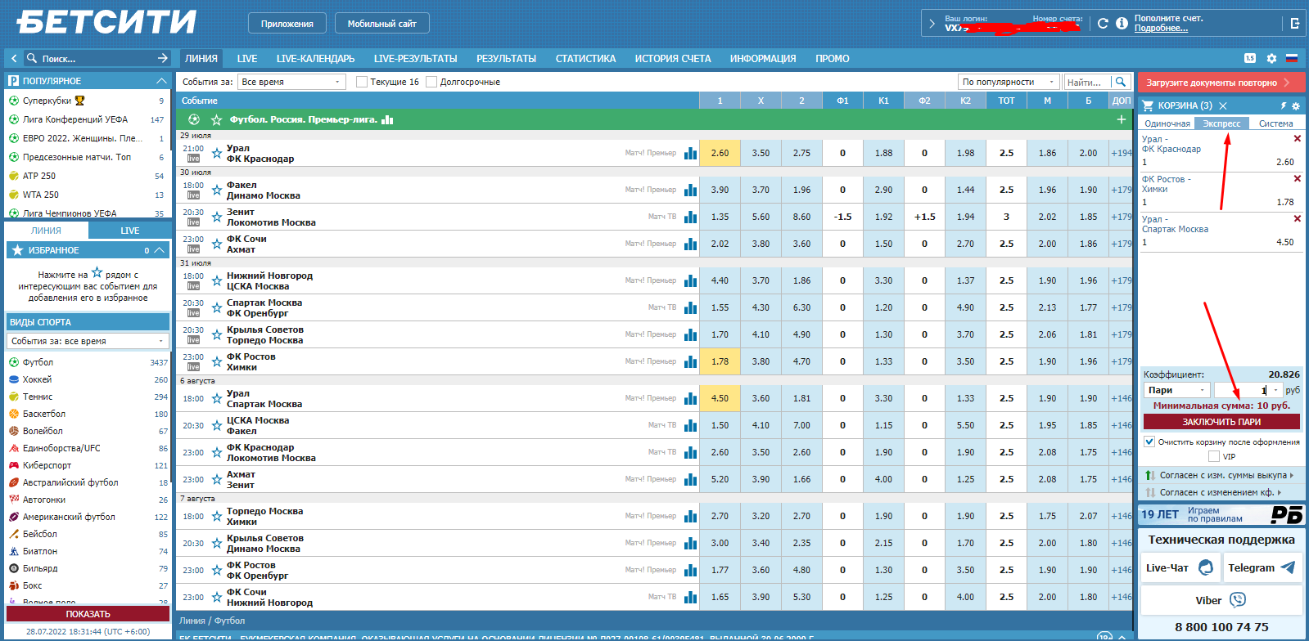Click the Russian flag language icon
1309x641 pixels.
point(1292,59)
